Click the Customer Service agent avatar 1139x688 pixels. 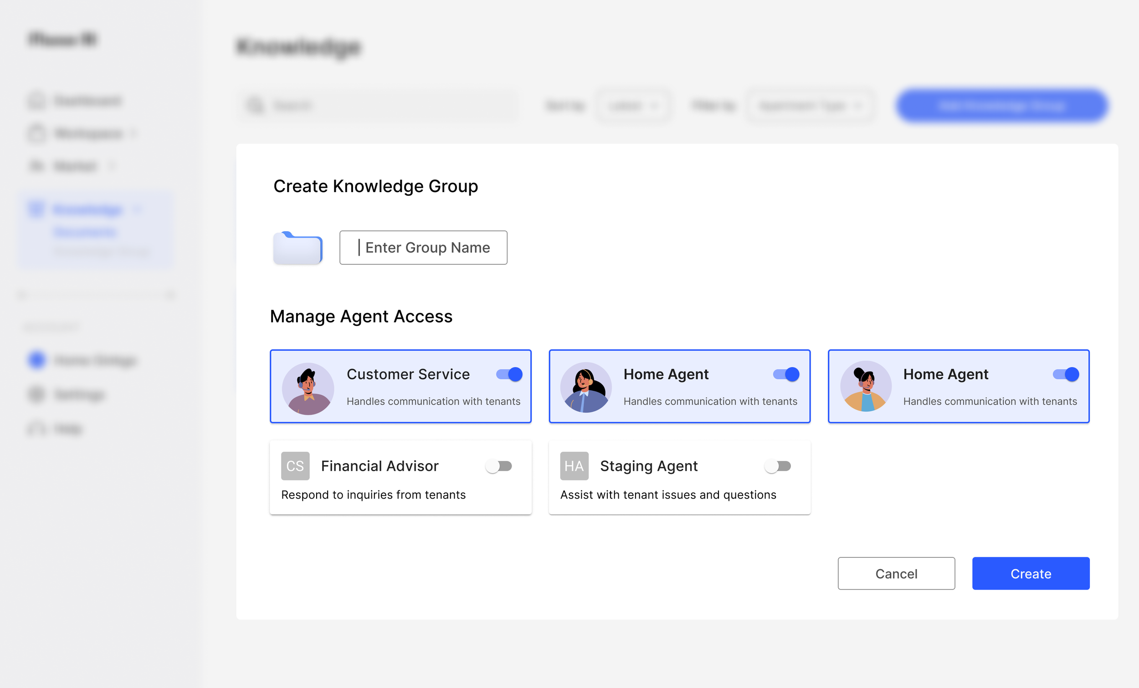pos(308,388)
